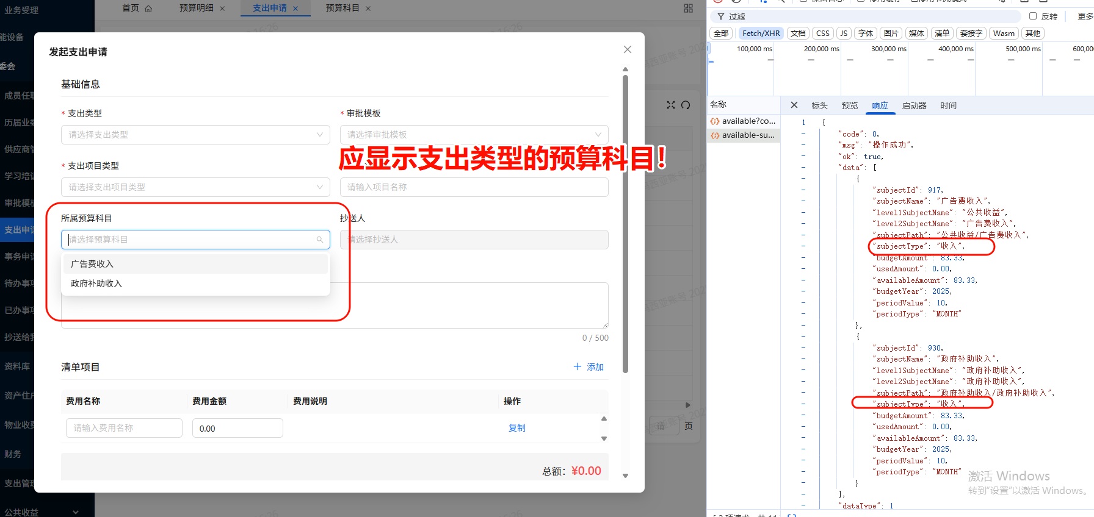Filter network by 其他
Image resolution: width=1094 pixels, height=517 pixels.
point(1033,34)
